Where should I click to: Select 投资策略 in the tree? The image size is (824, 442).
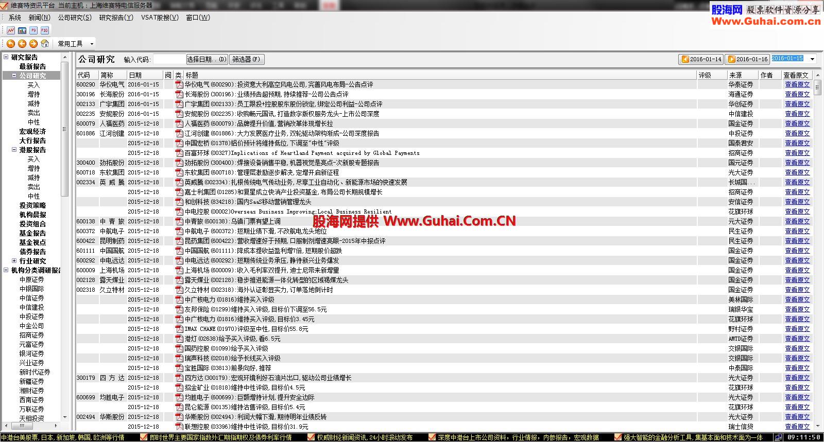(x=32, y=205)
